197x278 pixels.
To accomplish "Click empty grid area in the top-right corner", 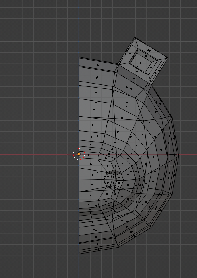I will click(x=182, y=17).
